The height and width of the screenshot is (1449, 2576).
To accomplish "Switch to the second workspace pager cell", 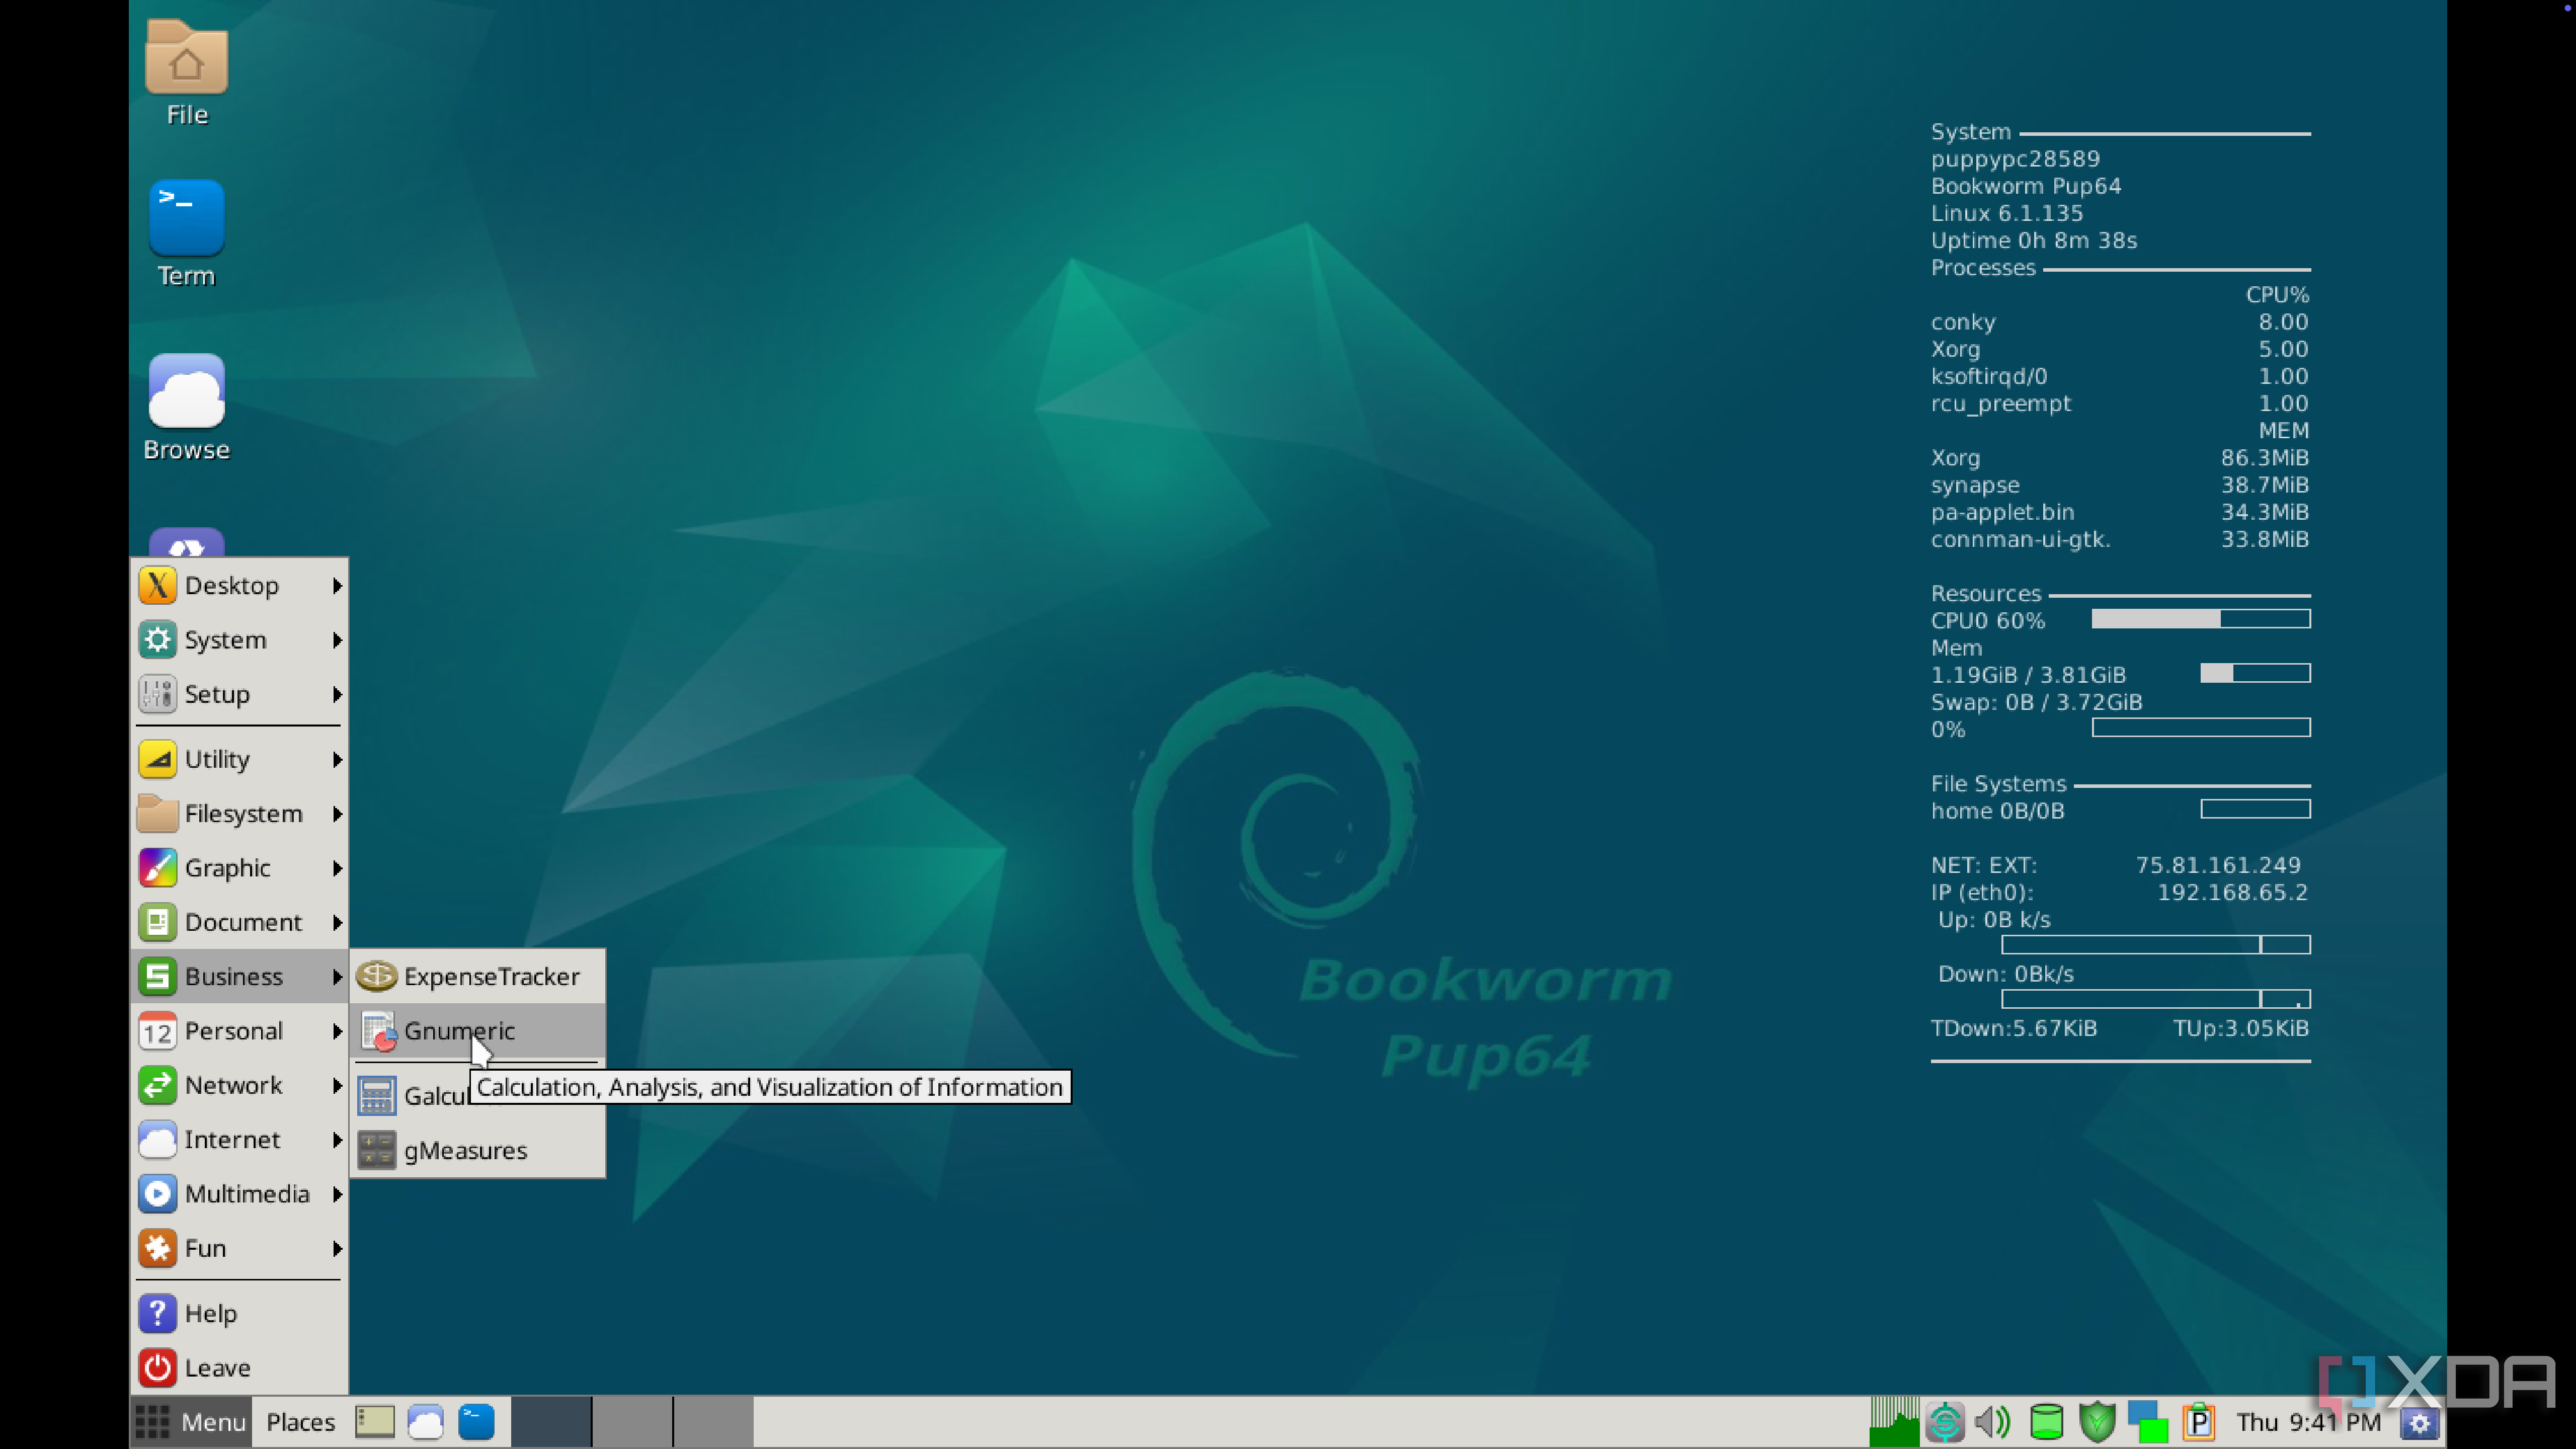I will [632, 1421].
